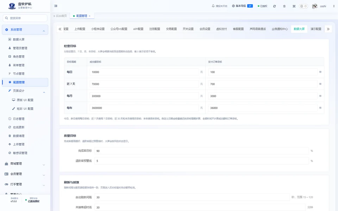Open the vertical three-dot more menu

point(334,6)
